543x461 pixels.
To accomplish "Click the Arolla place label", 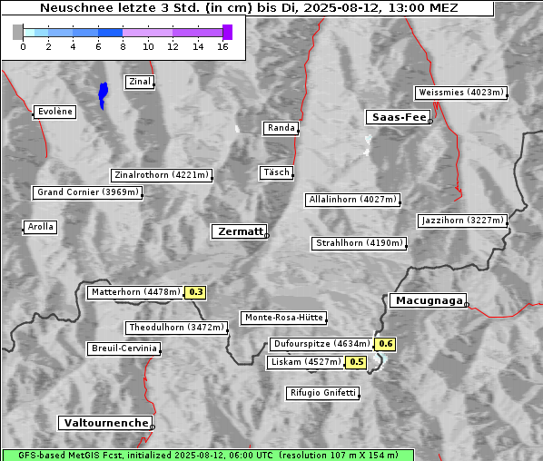I will coord(40,227).
